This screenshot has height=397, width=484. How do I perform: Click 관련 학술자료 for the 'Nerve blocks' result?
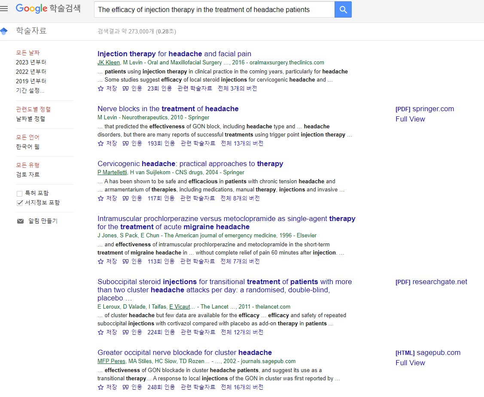click(198, 143)
